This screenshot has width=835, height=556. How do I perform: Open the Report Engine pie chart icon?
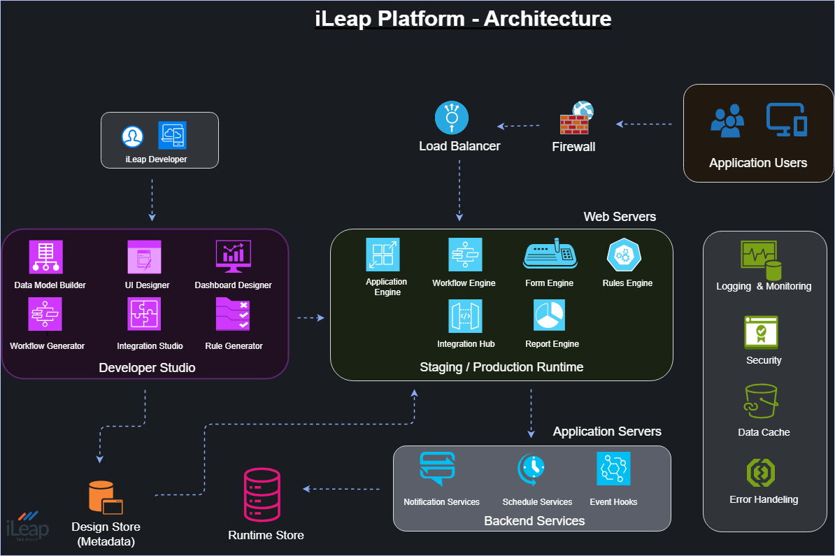click(549, 315)
